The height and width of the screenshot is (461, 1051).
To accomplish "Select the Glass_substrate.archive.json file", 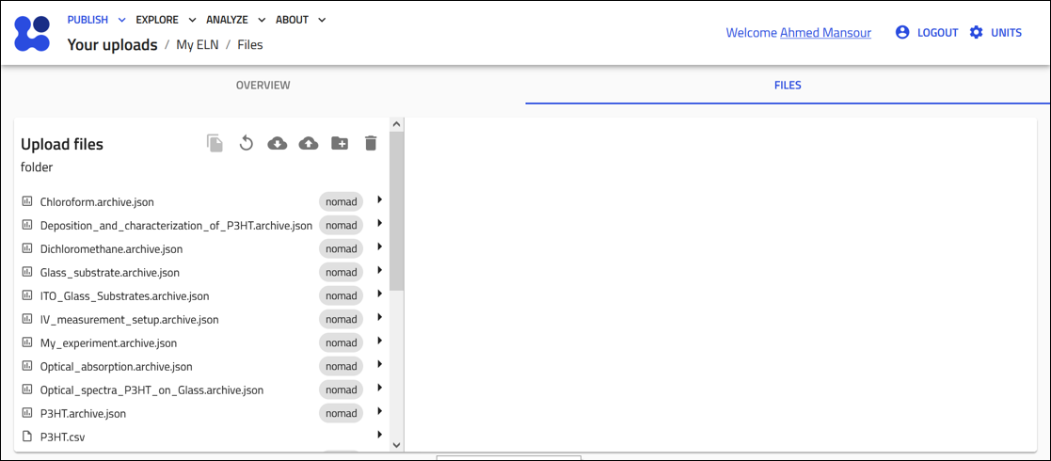I will click(109, 273).
